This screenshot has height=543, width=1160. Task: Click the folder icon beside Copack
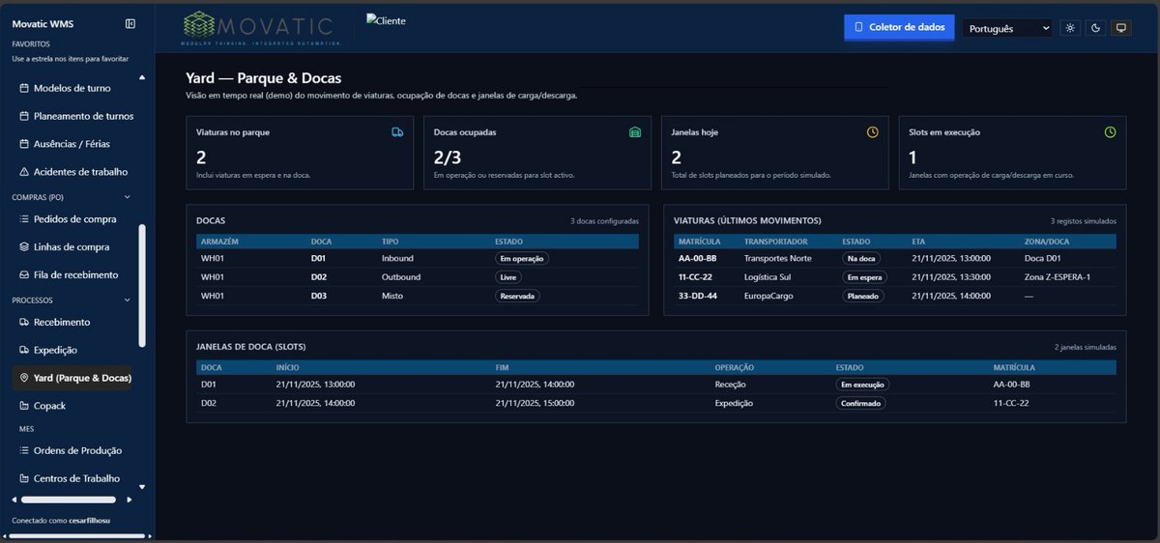(x=24, y=406)
